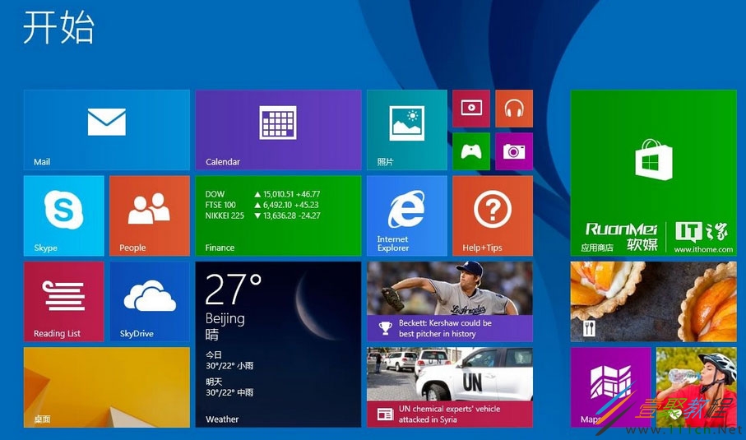Open the Maps tile
The image size is (746, 440).
[610, 387]
